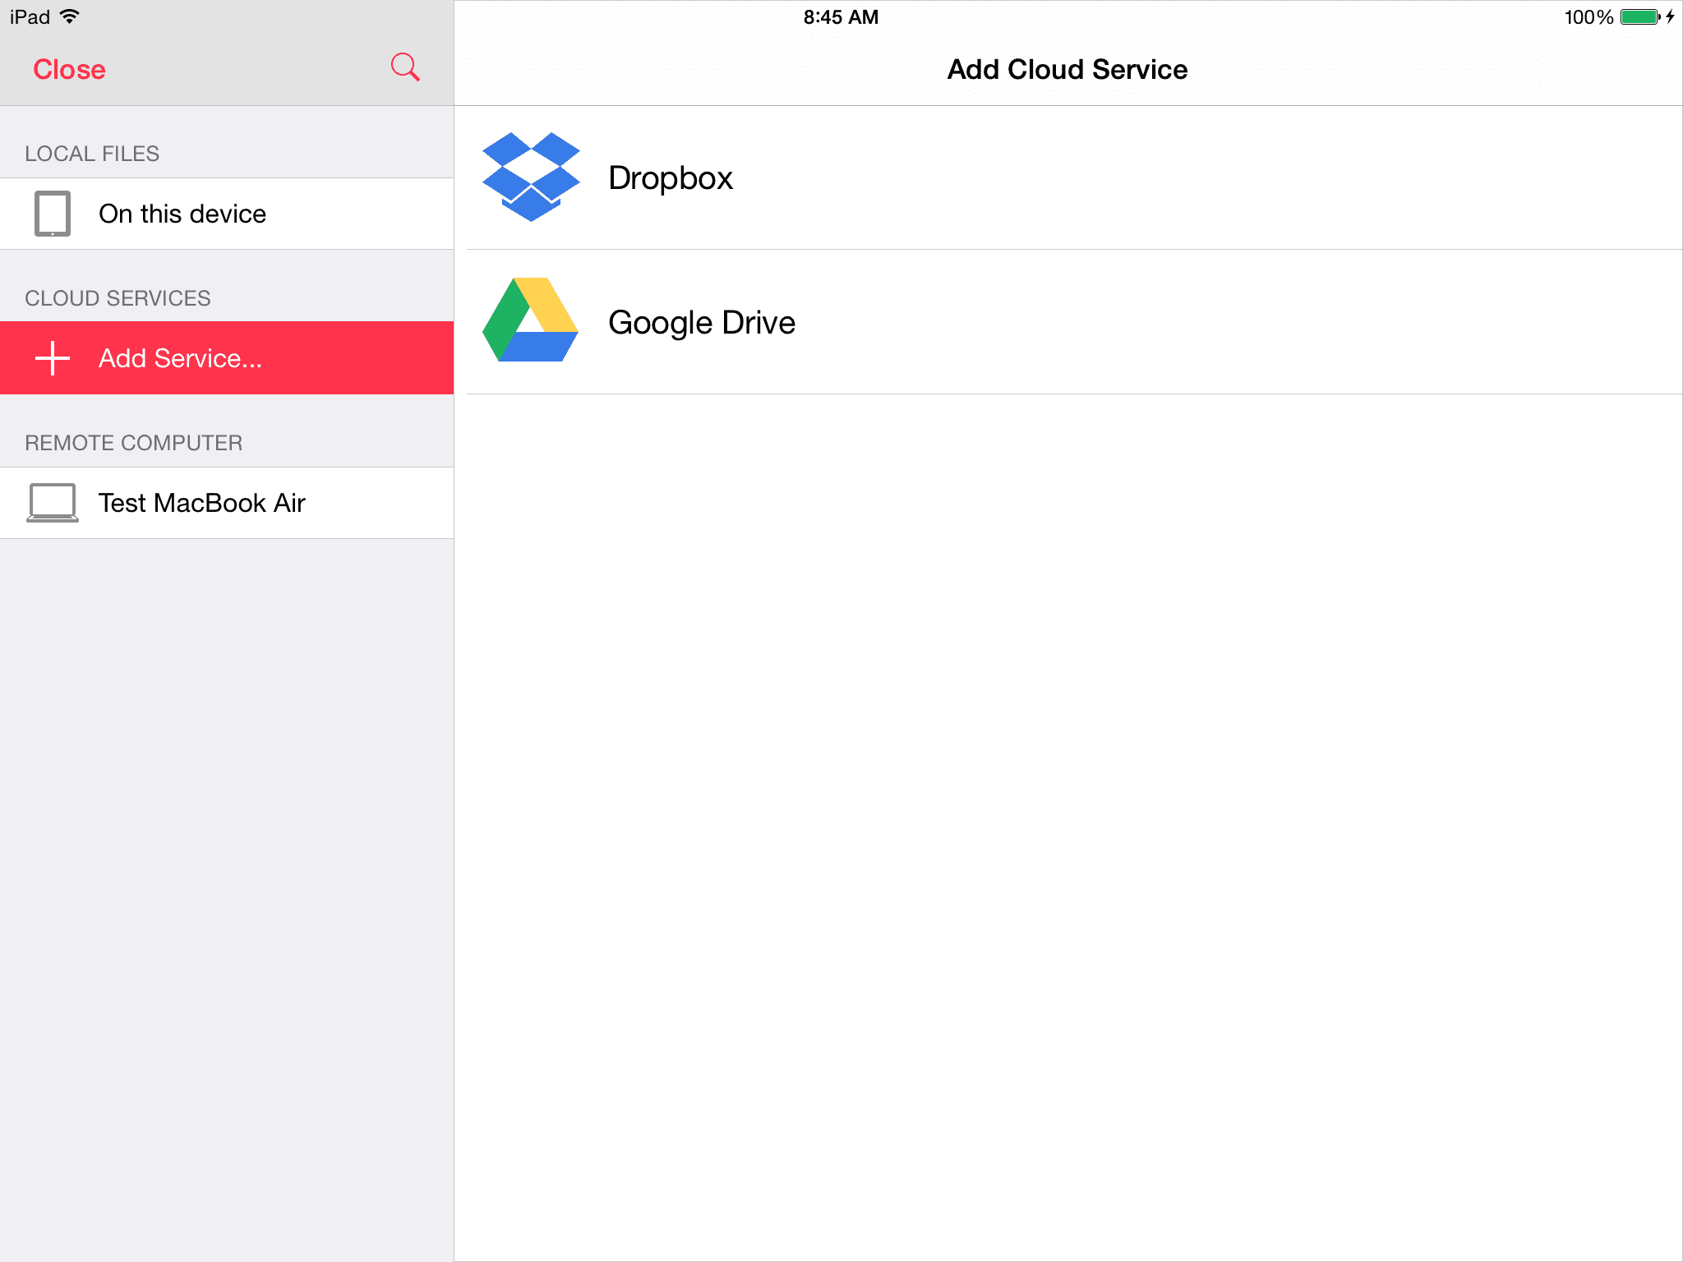Click the plus icon for adding service
The image size is (1683, 1262).
click(53, 358)
